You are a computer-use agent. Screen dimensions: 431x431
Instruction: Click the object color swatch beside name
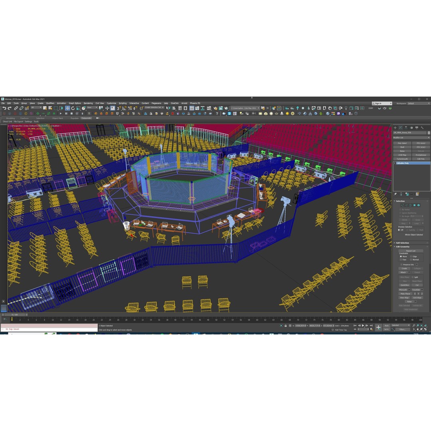pos(429,133)
